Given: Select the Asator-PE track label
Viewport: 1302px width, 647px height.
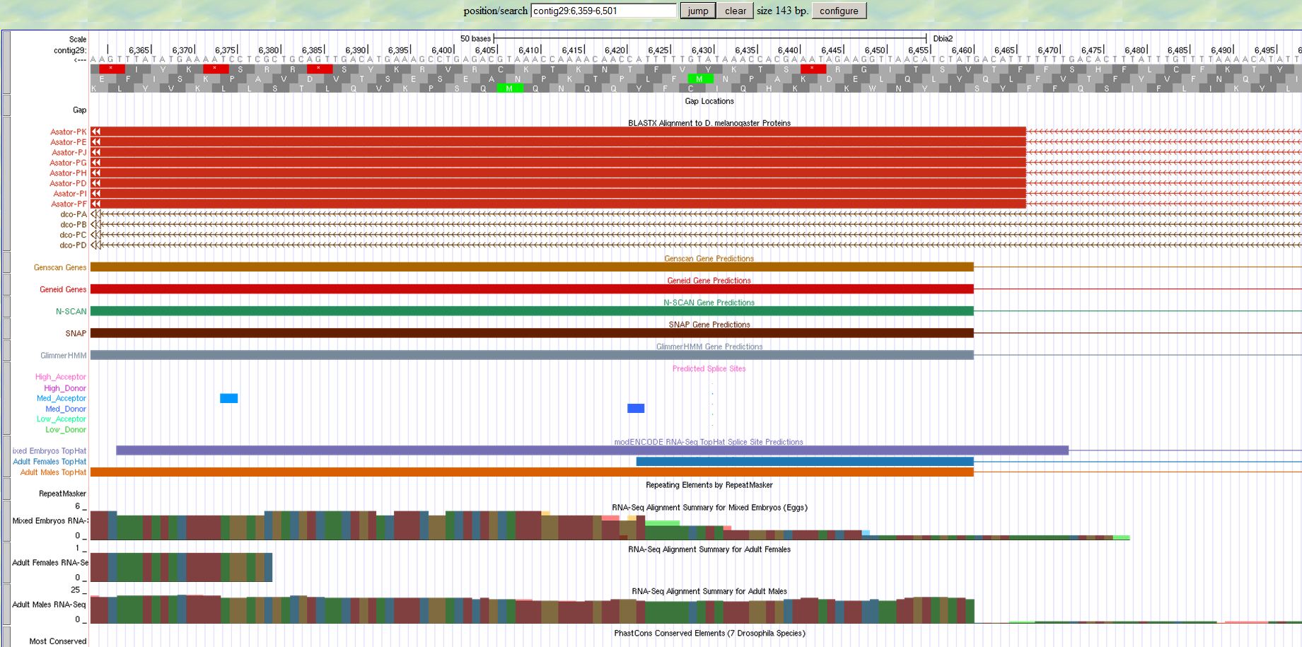Looking at the screenshot, I should [69, 142].
